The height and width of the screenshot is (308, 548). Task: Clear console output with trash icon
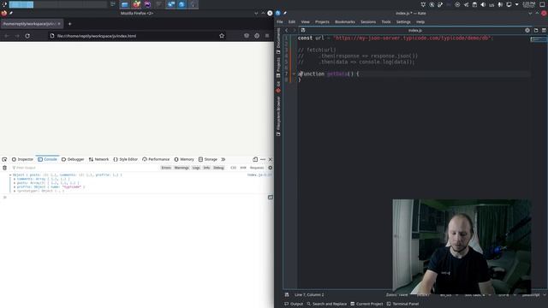[x=4, y=168]
